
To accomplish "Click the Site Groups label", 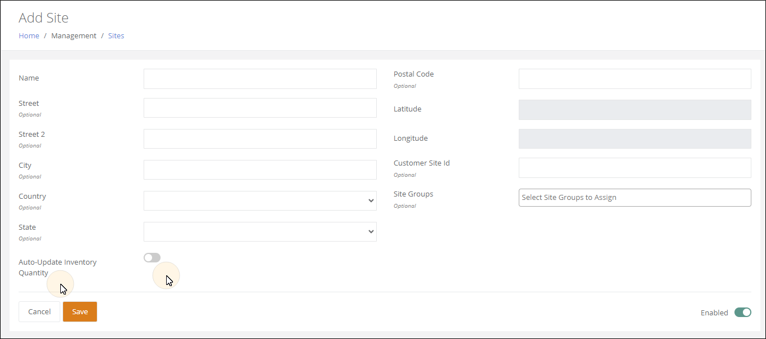I will (413, 194).
